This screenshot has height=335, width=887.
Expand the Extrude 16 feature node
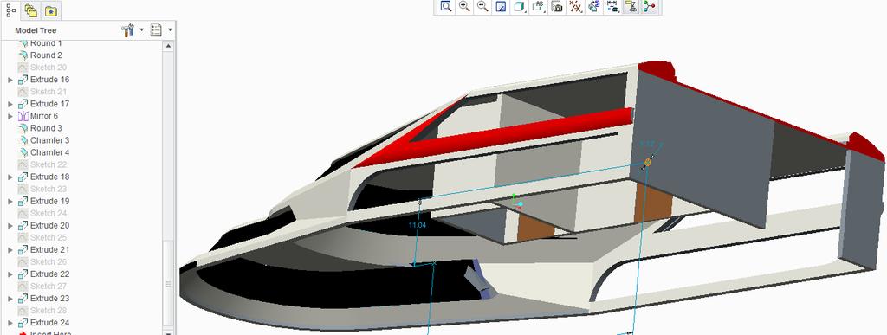pyautogui.click(x=10, y=80)
